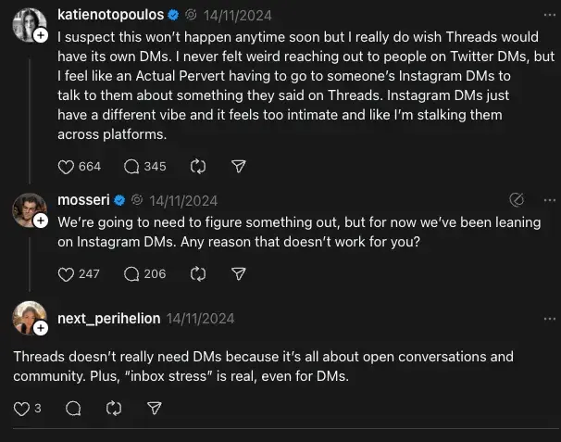561x442 pixels.
Task: Share next_perihelion's comment
Action: coord(156,408)
